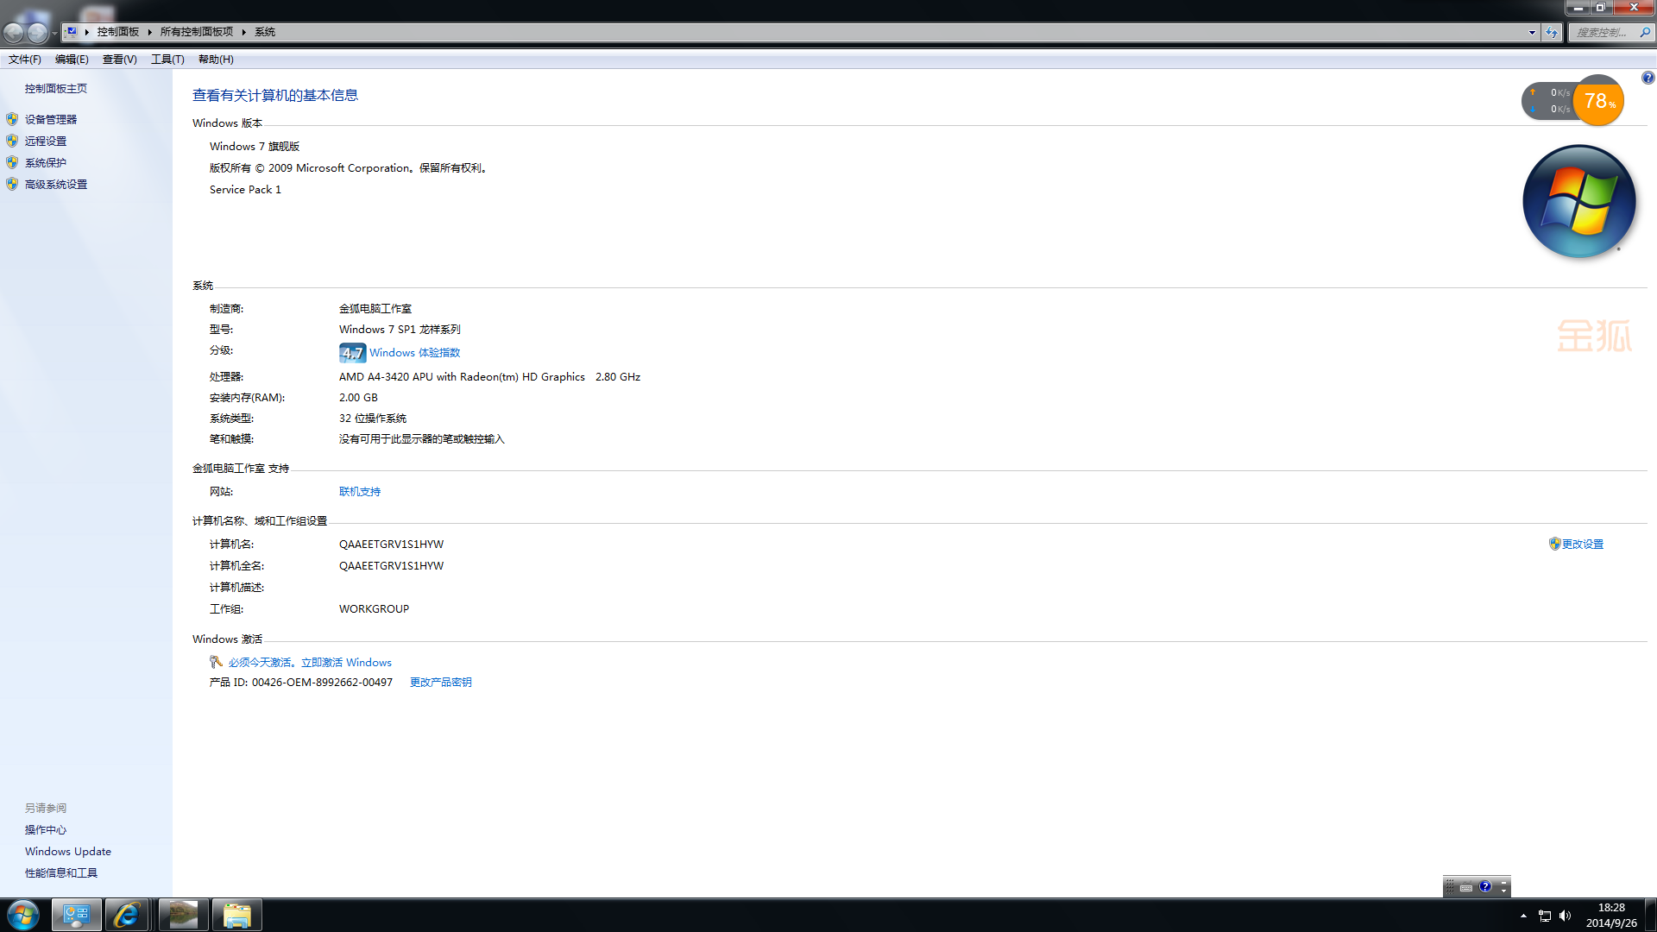Click the speaker volume icon in the tray
The image size is (1657, 932).
pos(1565,916)
